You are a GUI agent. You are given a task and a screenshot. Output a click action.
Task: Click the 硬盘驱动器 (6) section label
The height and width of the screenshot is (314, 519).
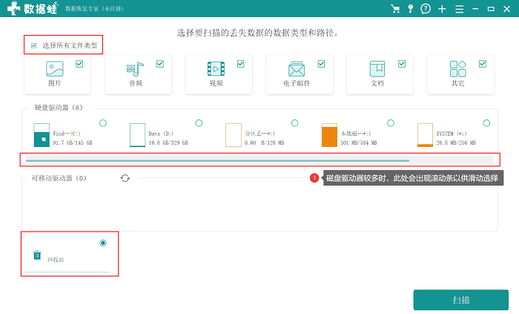[x=59, y=108]
